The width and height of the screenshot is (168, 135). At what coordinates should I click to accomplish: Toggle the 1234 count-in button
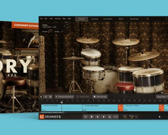tap(116, 117)
